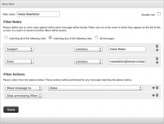This screenshot has height=124, width=164.
Task: Add a rule after the Subject row
Action: (x=157, y=50)
